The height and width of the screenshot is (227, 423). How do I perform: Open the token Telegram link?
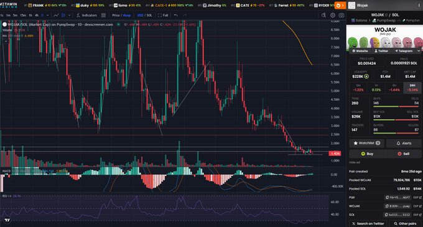click(x=404, y=51)
